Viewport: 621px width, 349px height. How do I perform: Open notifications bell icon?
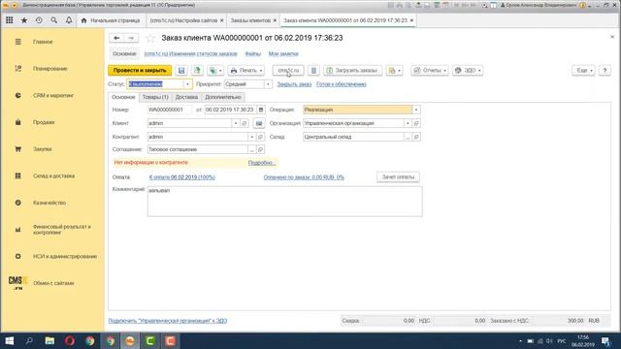[69, 20]
